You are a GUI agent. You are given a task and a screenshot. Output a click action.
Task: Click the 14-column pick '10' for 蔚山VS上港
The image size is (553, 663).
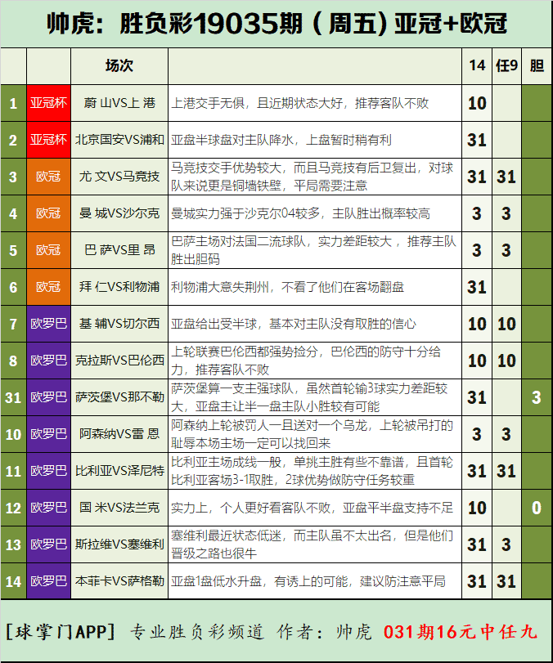click(477, 103)
